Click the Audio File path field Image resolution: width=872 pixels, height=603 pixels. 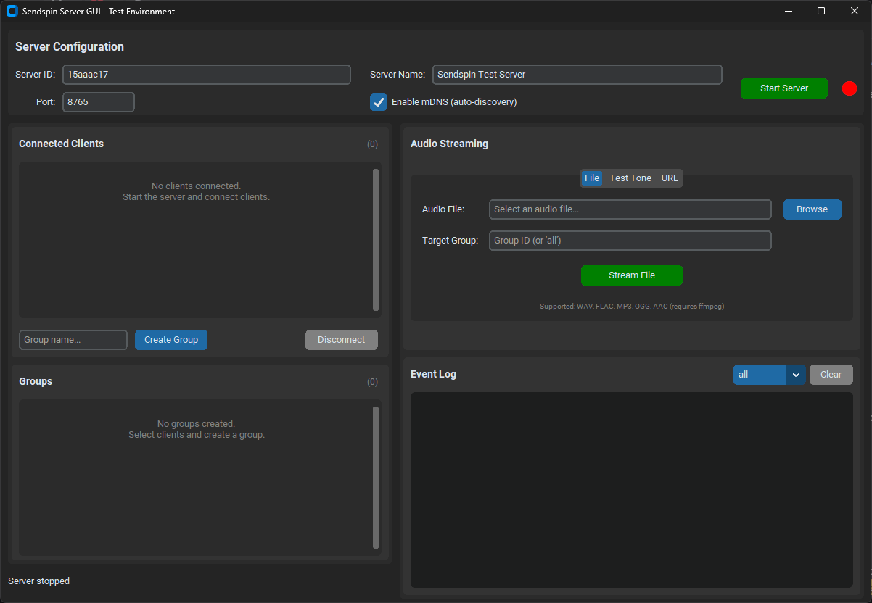click(x=630, y=209)
